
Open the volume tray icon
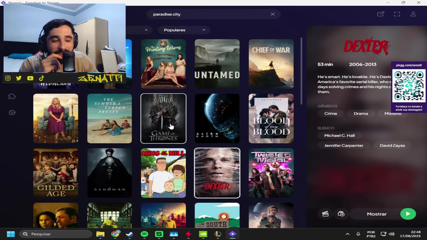(x=392, y=234)
